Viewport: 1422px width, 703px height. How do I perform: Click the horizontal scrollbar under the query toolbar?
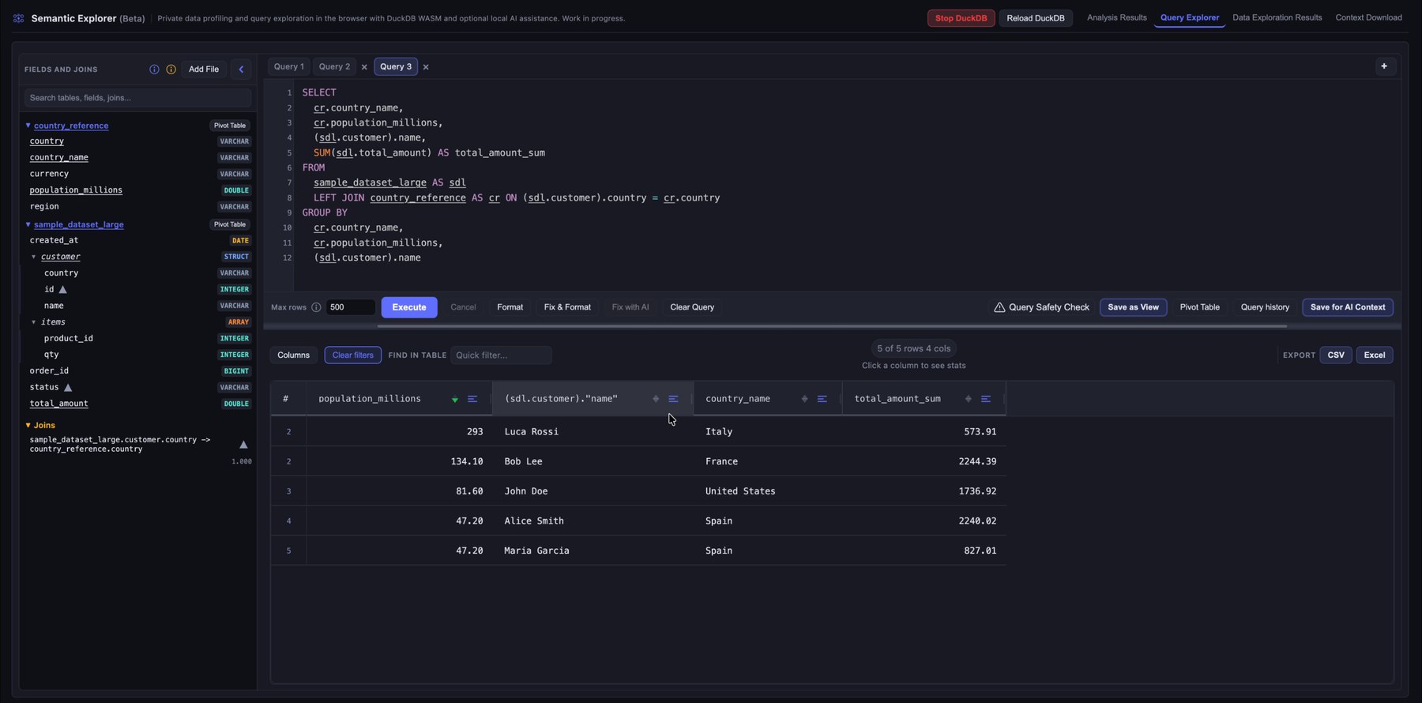pos(832,325)
